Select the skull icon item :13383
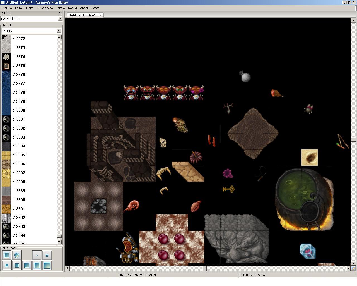Screen dimensions: 357x286 point(6,137)
